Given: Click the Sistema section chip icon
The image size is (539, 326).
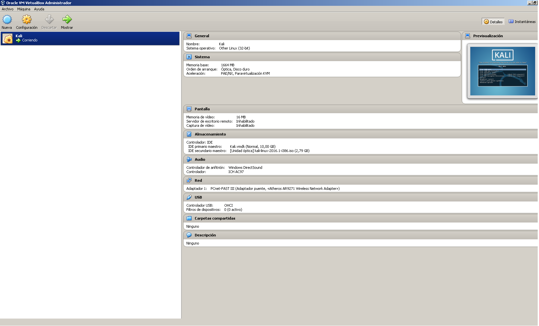Looking at the screenshot, I should [189, 57].
